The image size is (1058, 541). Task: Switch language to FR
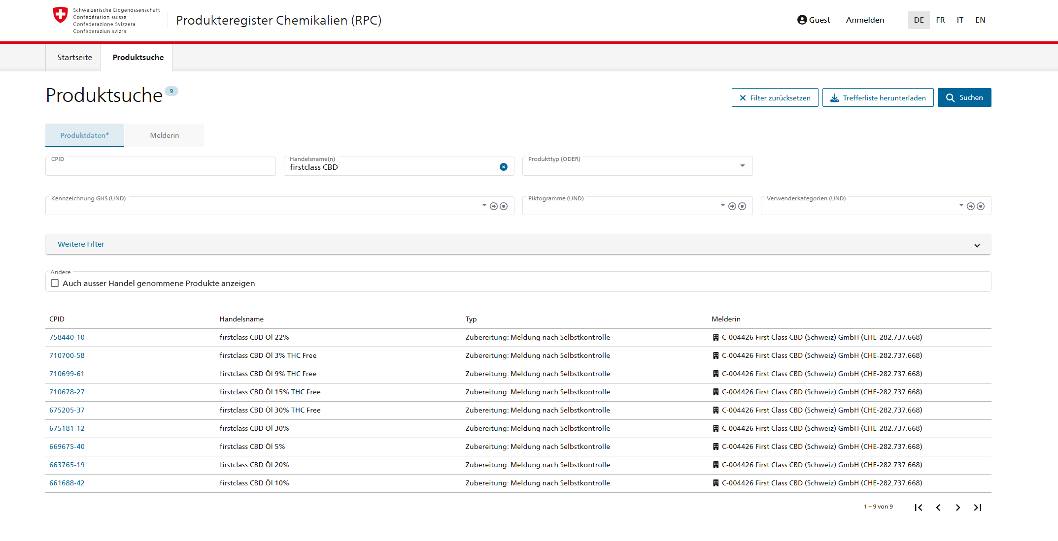940,20
